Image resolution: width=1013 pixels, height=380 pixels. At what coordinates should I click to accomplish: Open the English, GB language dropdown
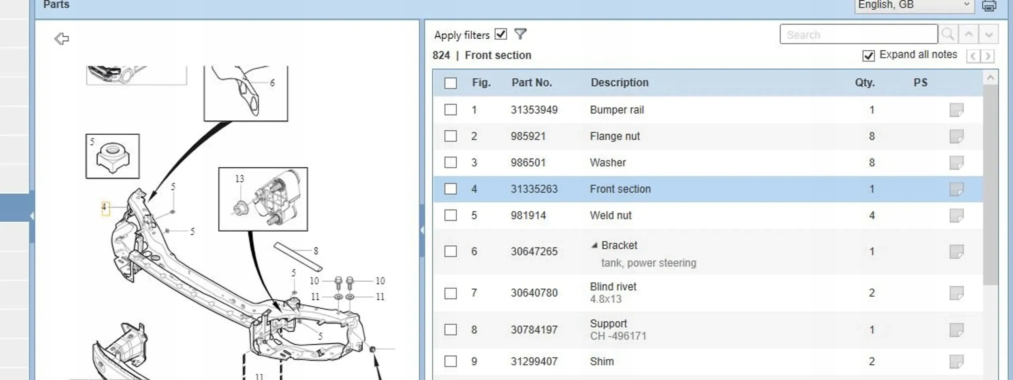point(915,6)
